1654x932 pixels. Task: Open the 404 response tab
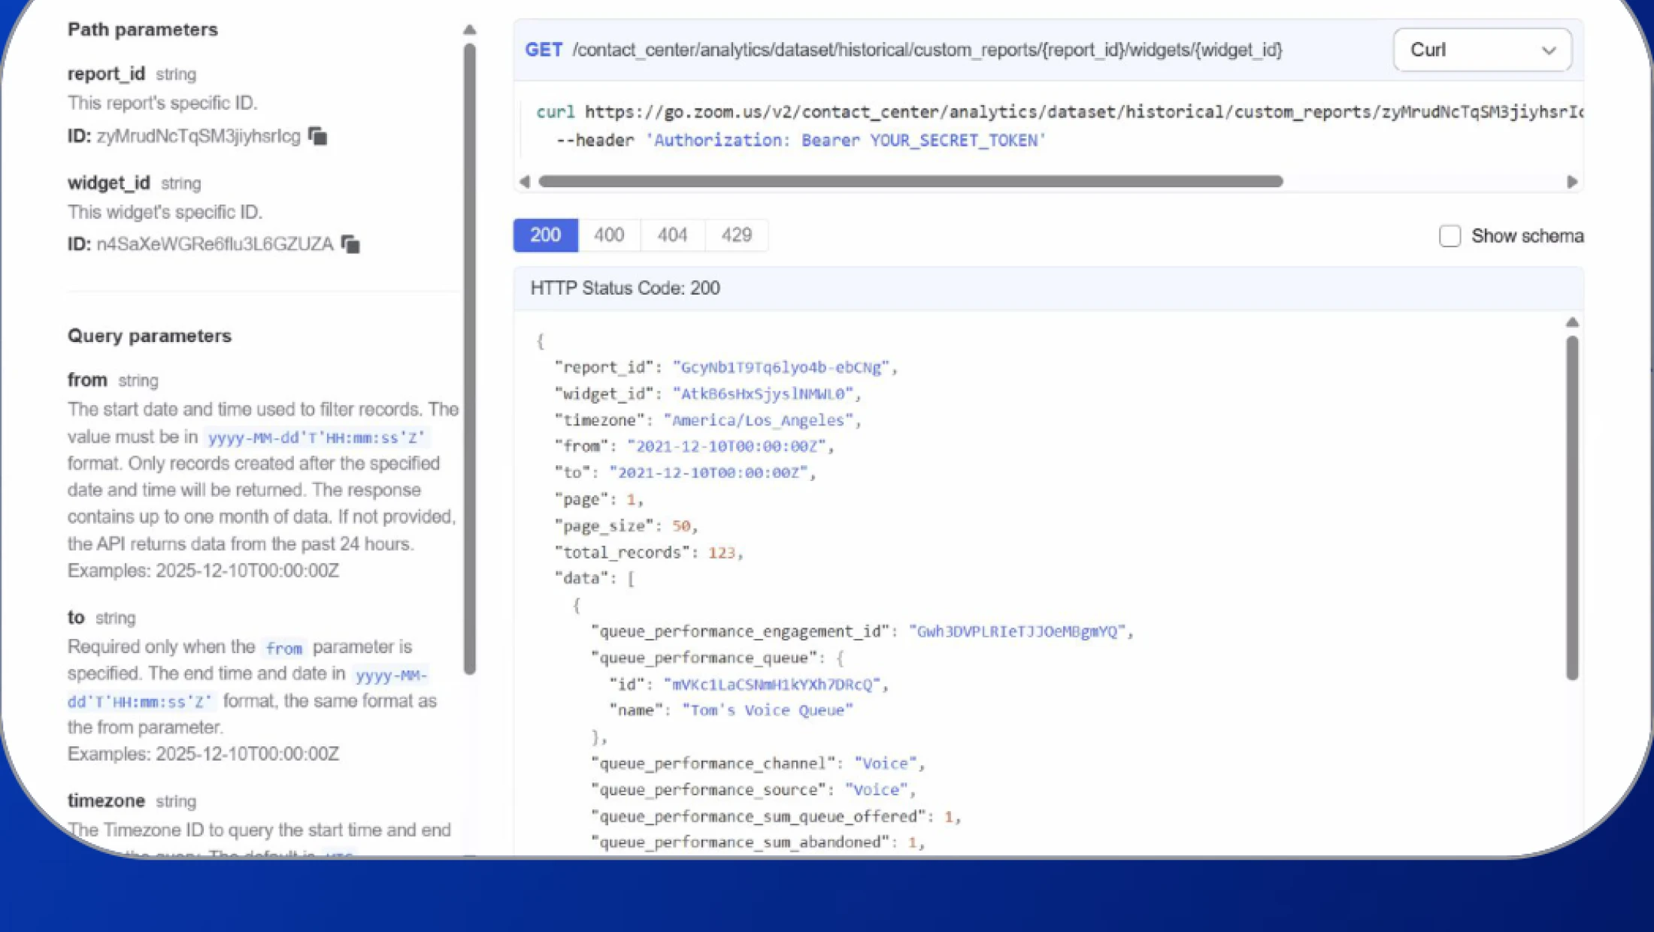[672, 235]
